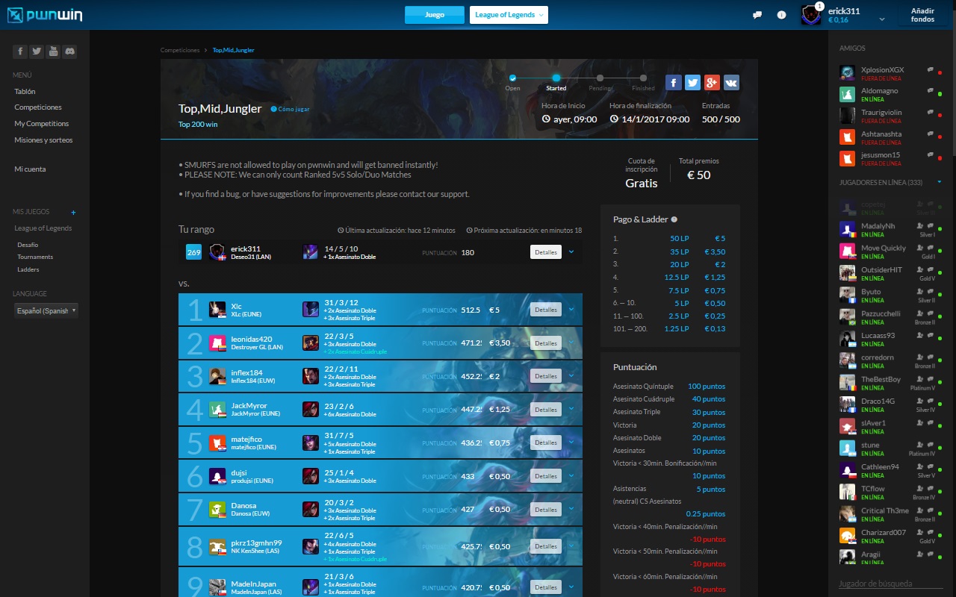Image resolution: width=956 pixels, height=597 pixels.
Task: Open the Facebook icon in the left sidebar
Action: click(19, 50)
